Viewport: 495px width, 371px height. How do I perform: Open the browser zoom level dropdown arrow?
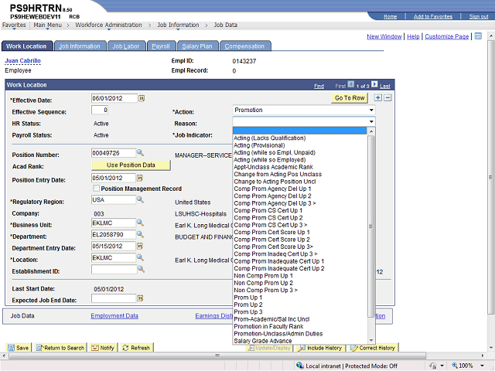483,366
